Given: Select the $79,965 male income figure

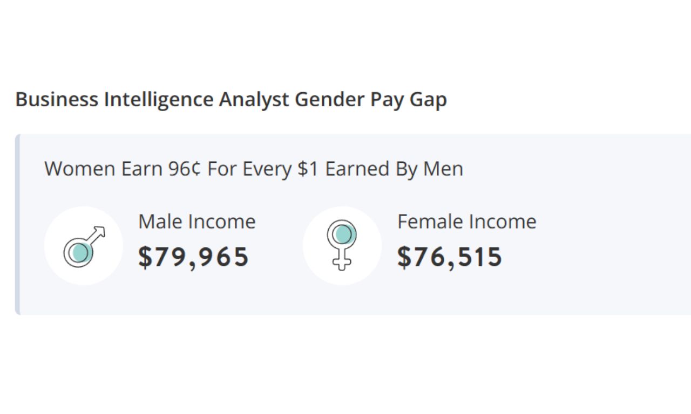Looking at the screenshot, I should pos(193,257).
